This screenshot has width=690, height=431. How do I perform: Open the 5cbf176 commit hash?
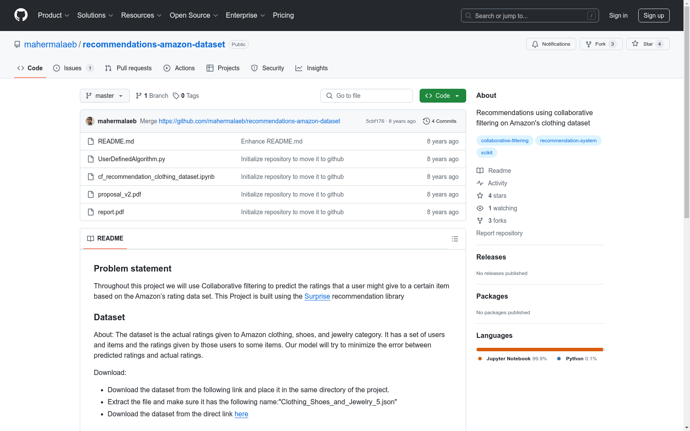pyautogui.click(x=375, y=121)
